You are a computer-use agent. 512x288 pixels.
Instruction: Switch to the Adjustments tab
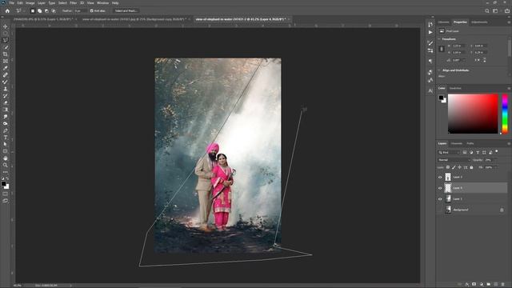coord(479,22)
